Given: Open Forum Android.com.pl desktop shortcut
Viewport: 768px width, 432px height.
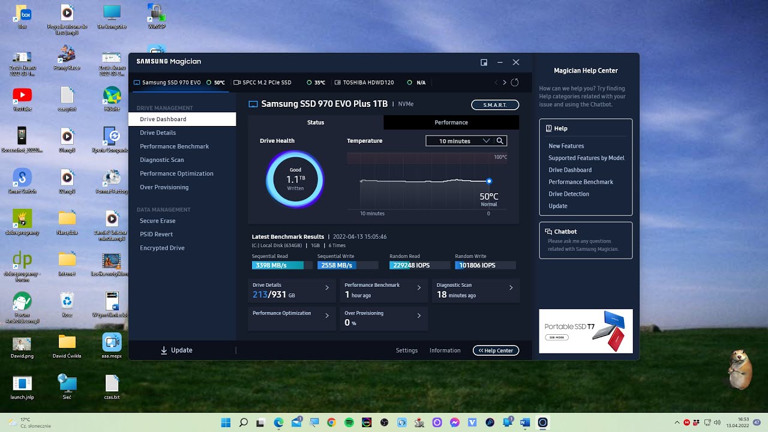Looking at the screenshot, I should pos(22,307).
